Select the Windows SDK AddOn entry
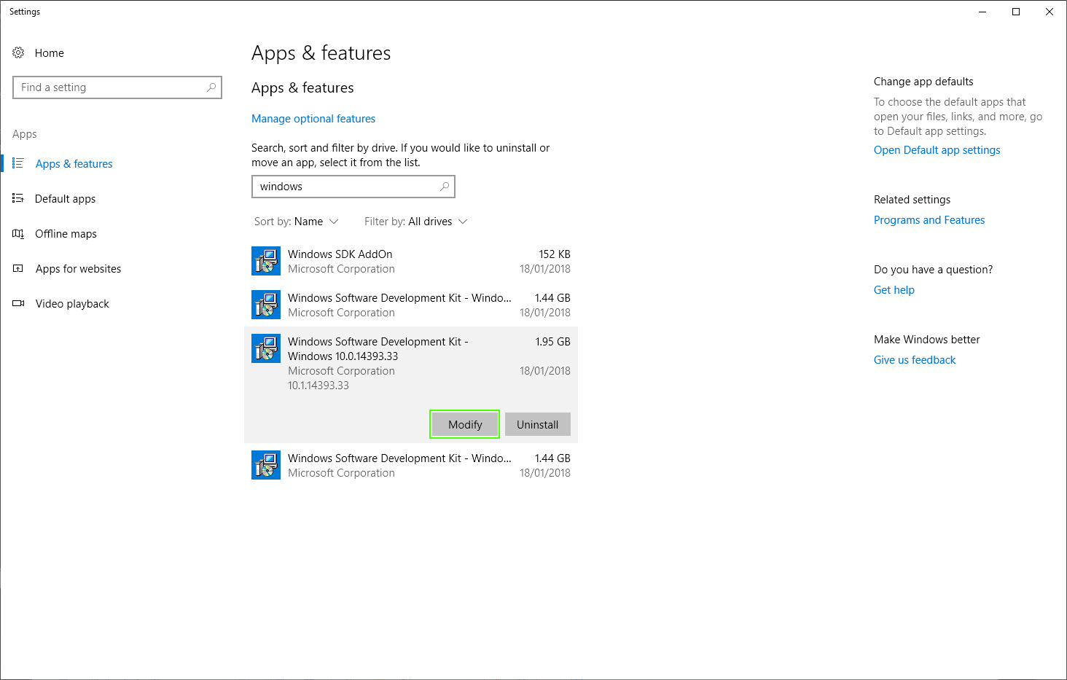 [411, 261]
